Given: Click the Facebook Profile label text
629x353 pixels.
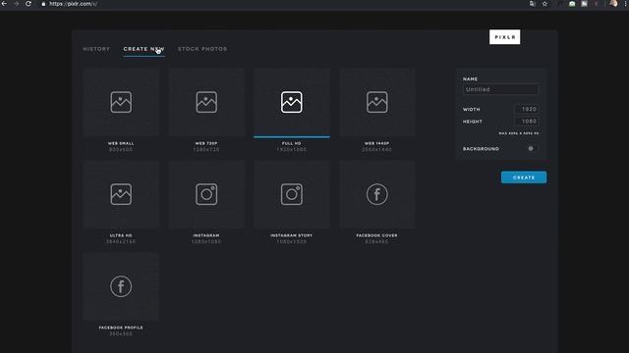Looking at the screenshot, I should (x=121, y=328).
